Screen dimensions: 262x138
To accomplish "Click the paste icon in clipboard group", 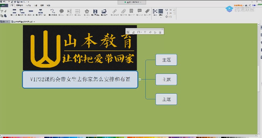I will click(5, 16).
